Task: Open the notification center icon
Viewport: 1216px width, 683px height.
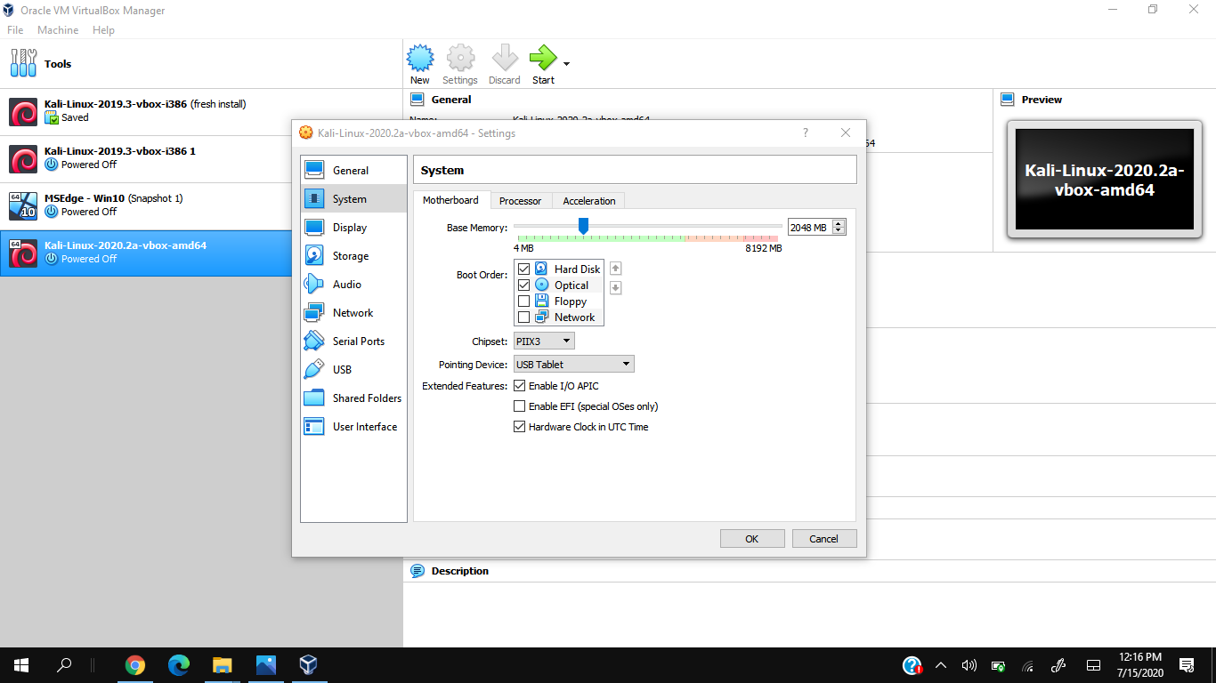Action: pyautogui.click(x=1187, y=665)
